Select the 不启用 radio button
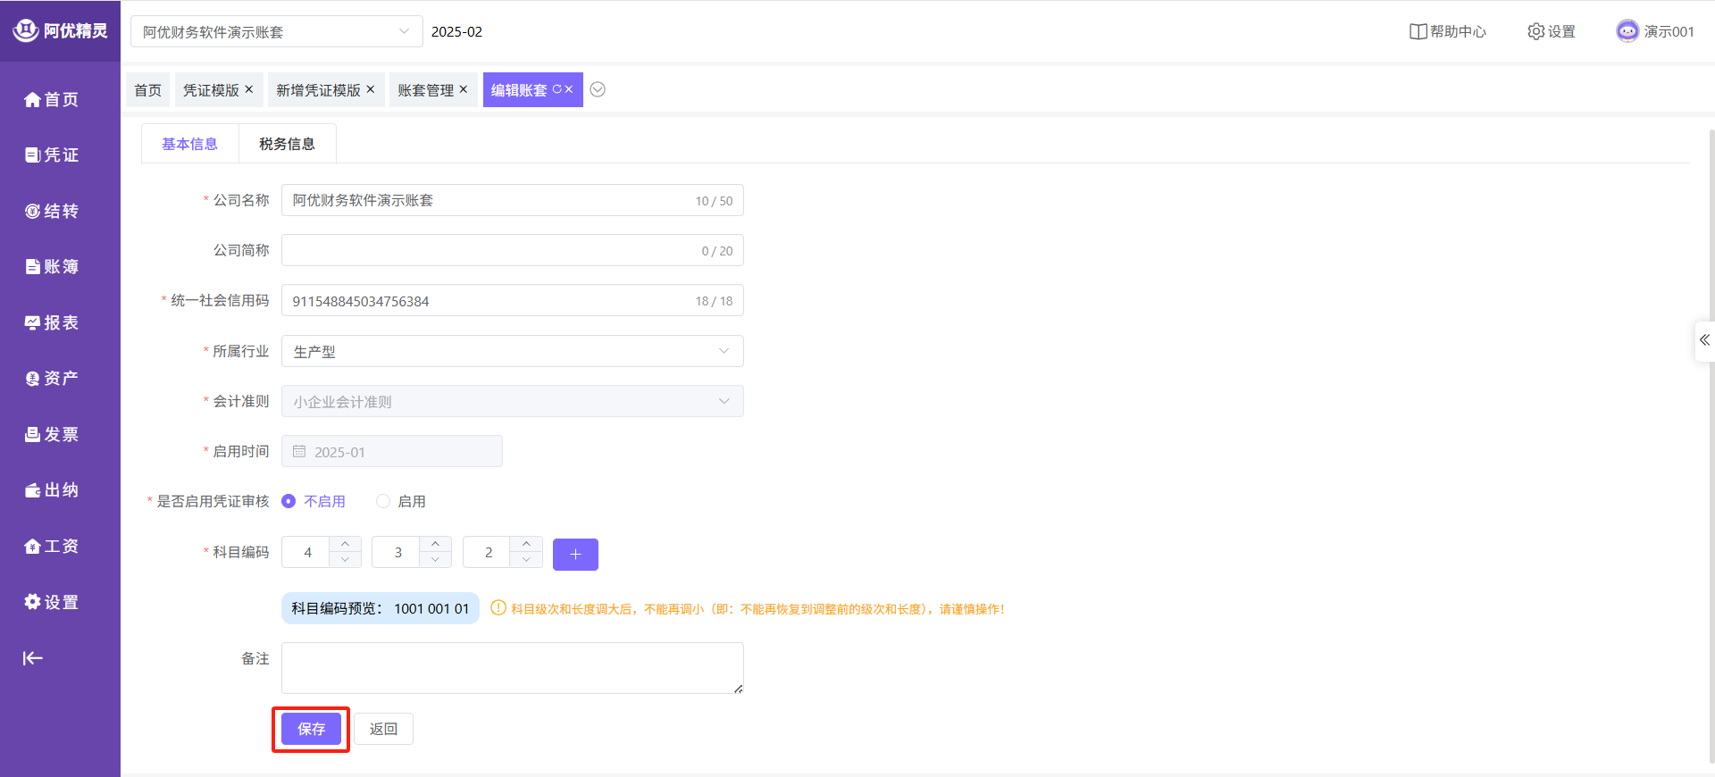Screen dimensions: 1715x777 point(289,501)
